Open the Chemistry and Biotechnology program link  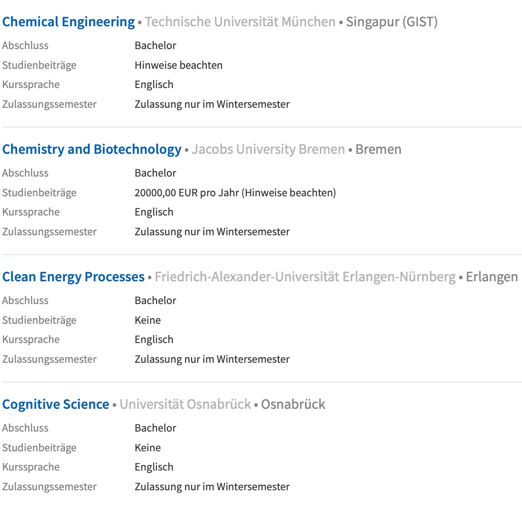(92, 149)
